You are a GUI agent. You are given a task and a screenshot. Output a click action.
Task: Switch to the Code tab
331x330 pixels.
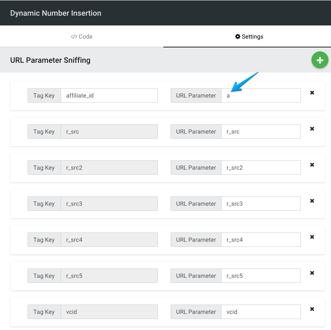pos(81,36)
